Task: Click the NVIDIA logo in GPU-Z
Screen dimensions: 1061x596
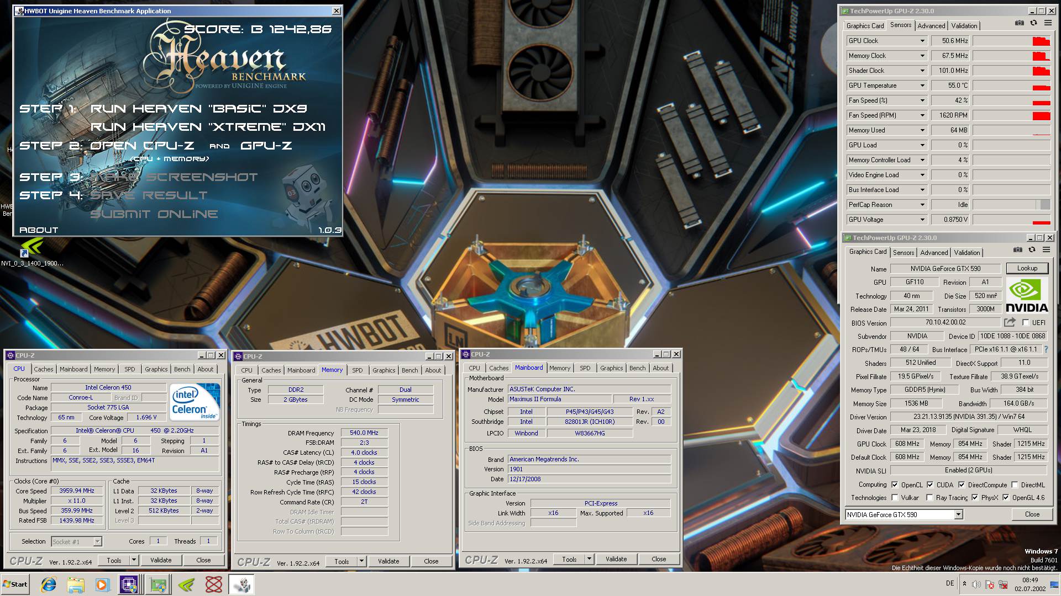Action: [x=1027, y=295]
